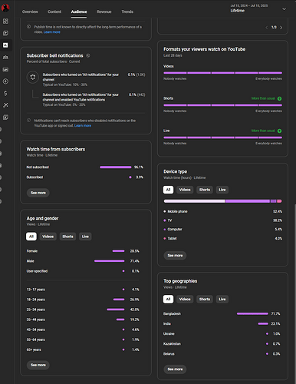Open the Dashboard icon in sidebar
This screenshot has height=384, width=296.
5,21
